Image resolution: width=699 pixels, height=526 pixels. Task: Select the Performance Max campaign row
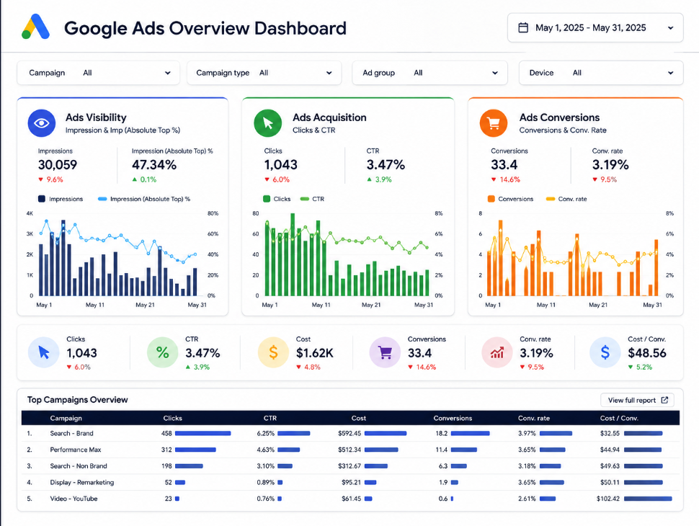pos(350,450)
